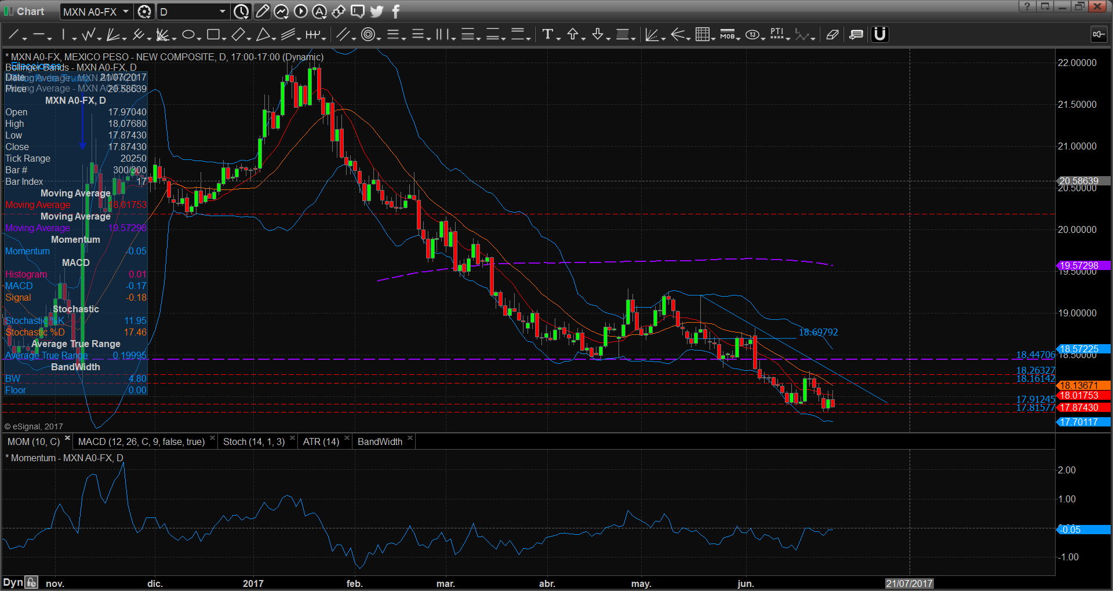Click the help question mark button
Viewport: 1113px width, 591px height.
(x=1027, y=6)
